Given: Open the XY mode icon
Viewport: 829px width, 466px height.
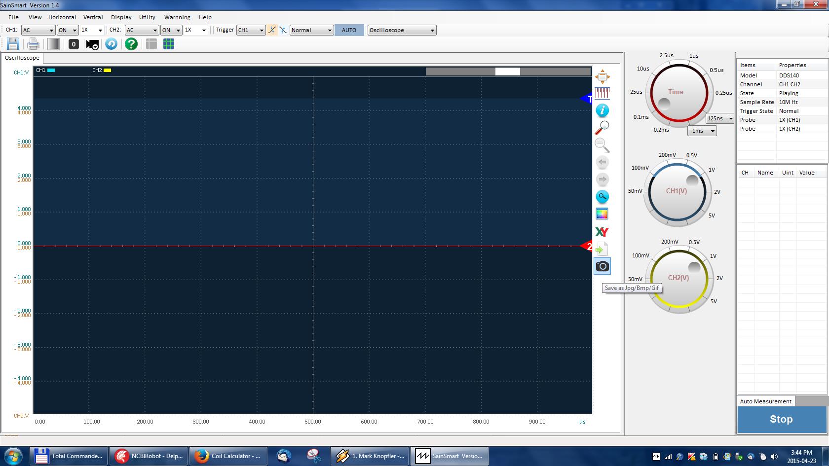Looking at the screenshot, I should 602,232.
